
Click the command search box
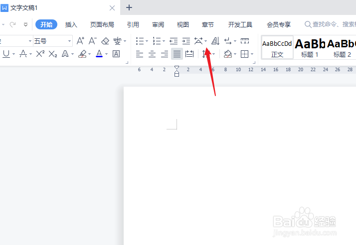(x=330, y=24)
